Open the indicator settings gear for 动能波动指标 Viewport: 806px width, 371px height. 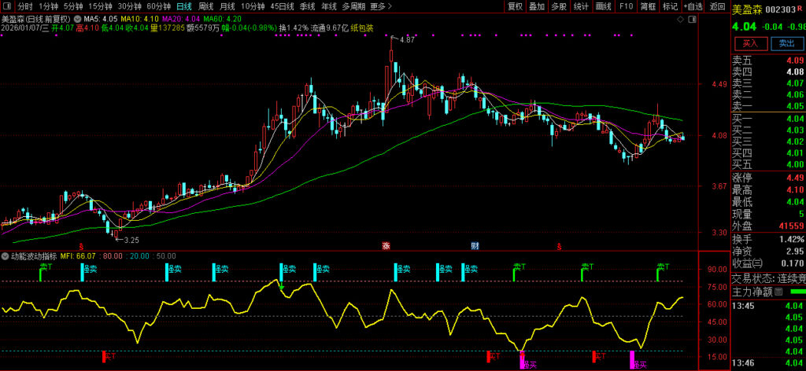pos(6,255)
